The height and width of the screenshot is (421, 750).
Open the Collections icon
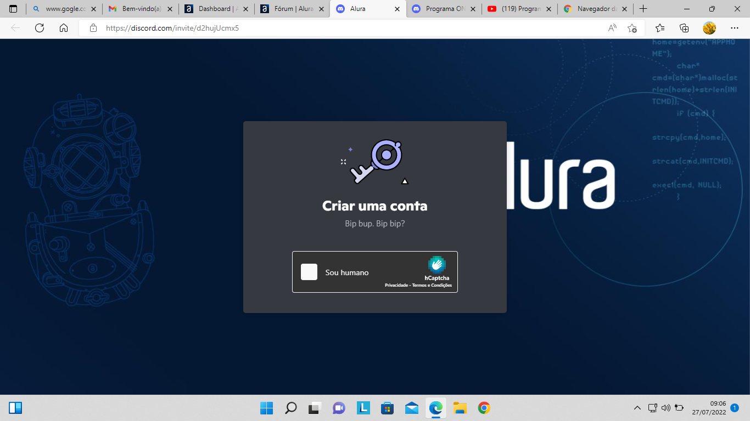click(x=684, y=28)
